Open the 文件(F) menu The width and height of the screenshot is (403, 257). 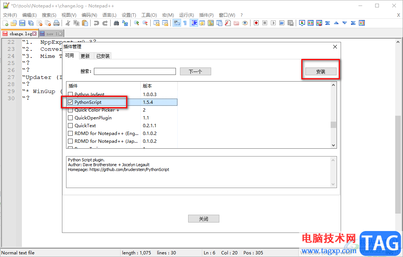[x=10, y=15]
